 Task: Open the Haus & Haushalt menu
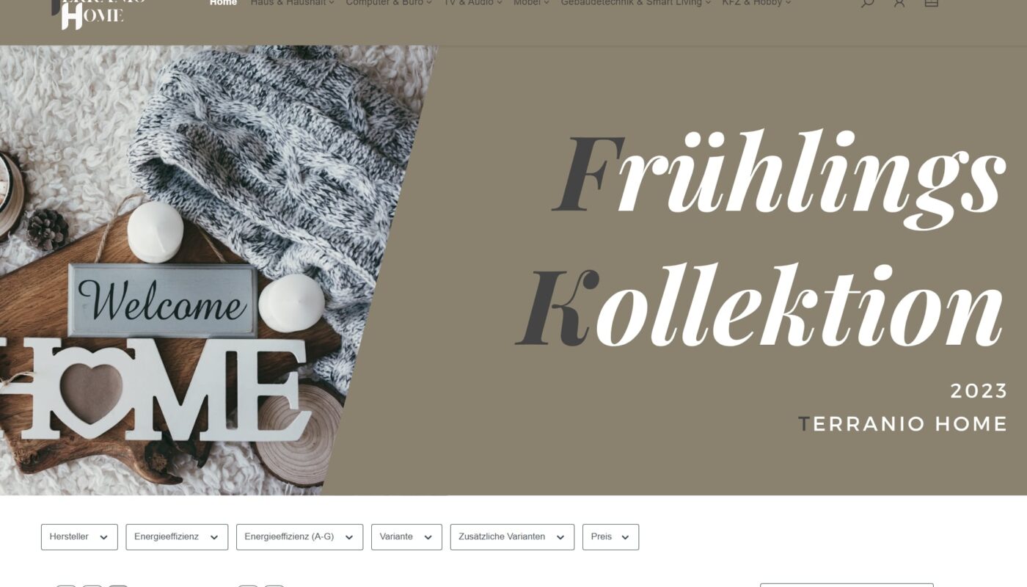click(x=292, y=3)
